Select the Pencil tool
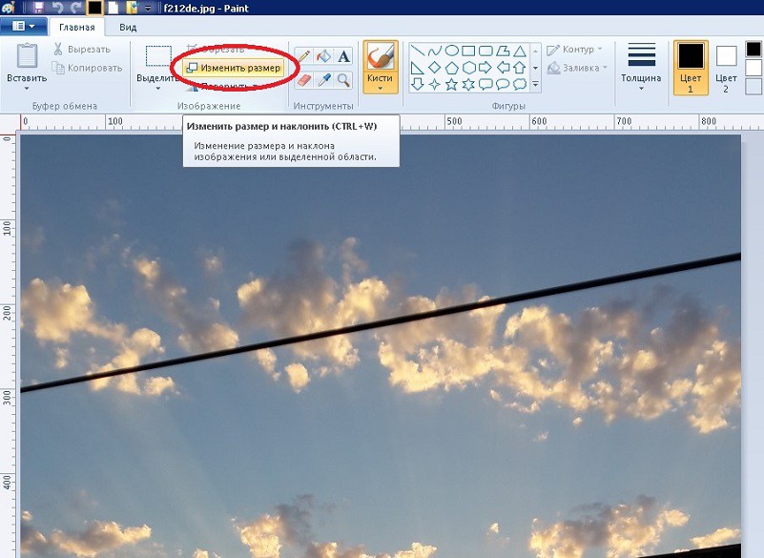This screenshot has height=558, width=764. coord(303,57)
